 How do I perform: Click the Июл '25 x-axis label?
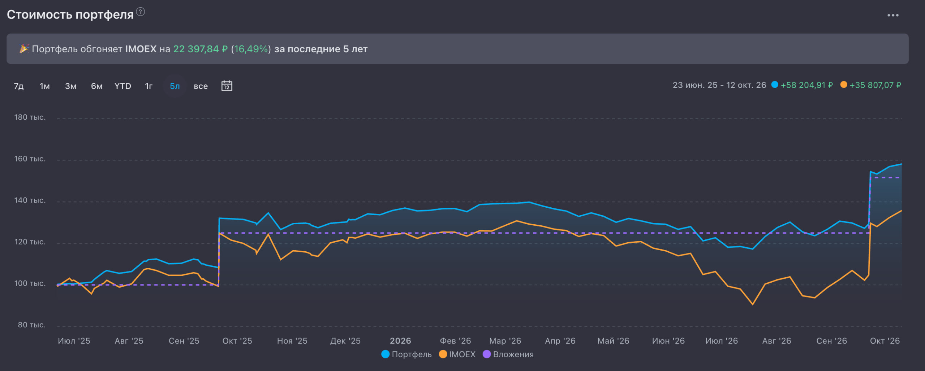pyautogui.click(x=74, y=341)
